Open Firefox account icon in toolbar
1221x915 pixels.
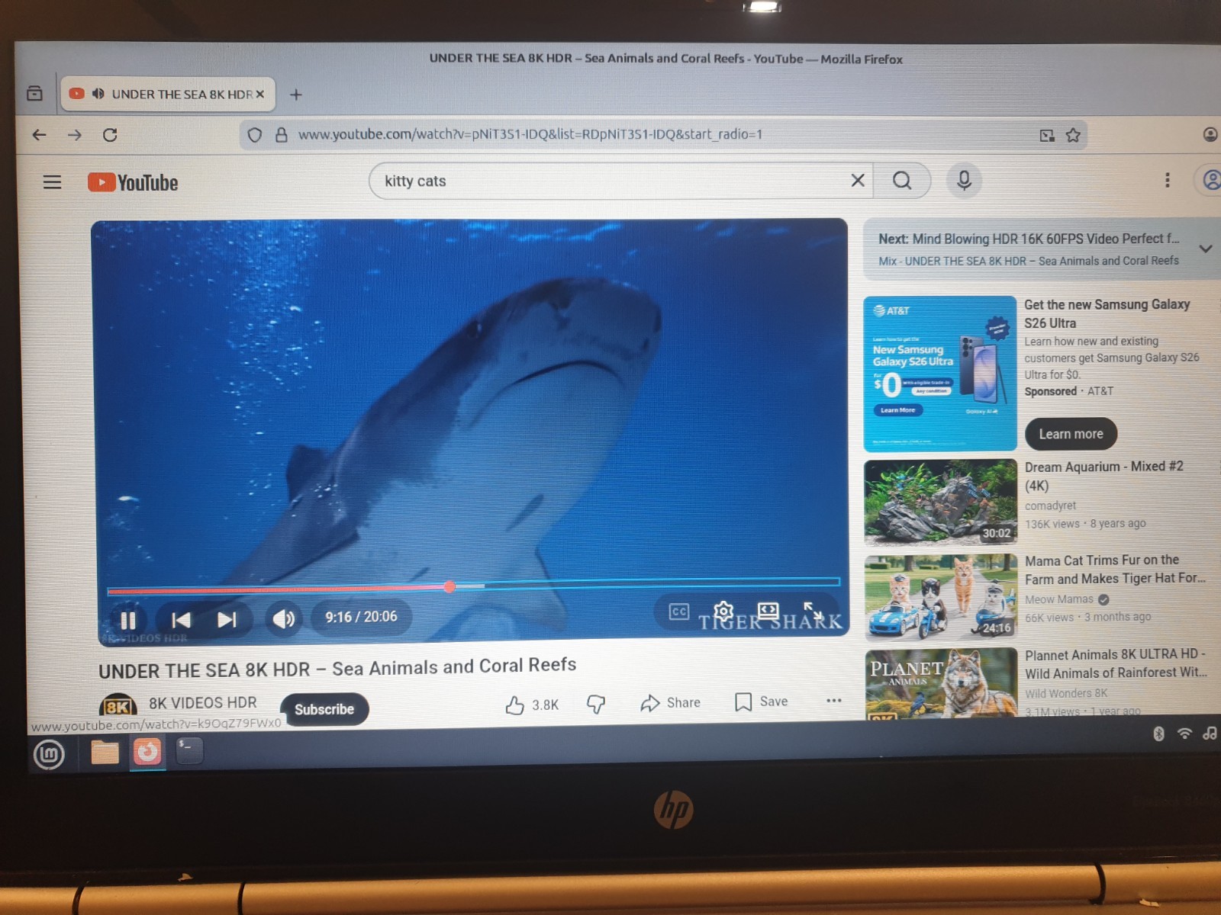point(1210,134)
